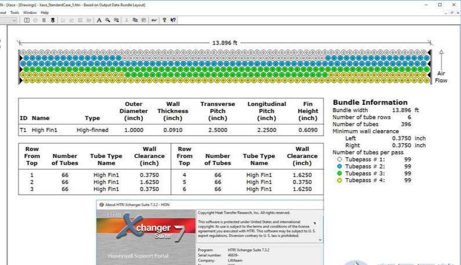
Task: Click the help question mark icon
Action: [164, 20]
